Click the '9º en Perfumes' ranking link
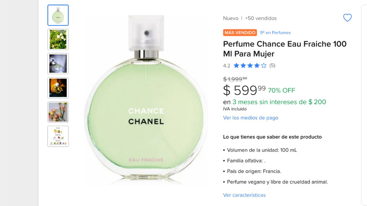This screenshot has height=206, width=367. tap(275, 33)
